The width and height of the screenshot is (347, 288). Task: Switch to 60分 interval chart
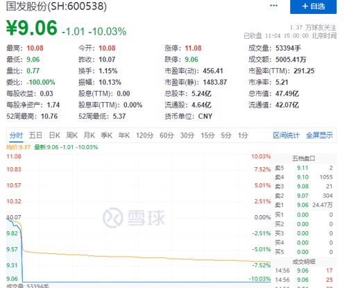[167, 135]
